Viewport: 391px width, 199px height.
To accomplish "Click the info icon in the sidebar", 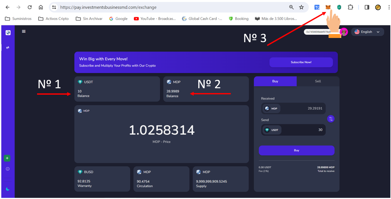I will pos(8,169).
